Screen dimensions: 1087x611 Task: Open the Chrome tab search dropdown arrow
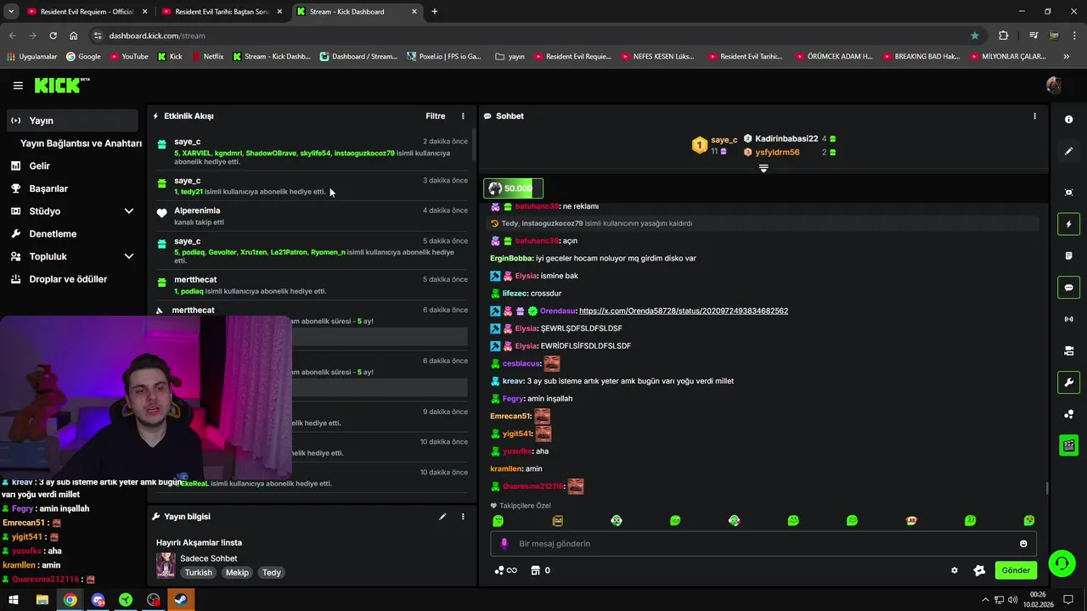tap(11, 12)
